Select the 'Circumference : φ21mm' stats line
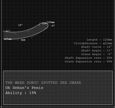 [93, 43]
